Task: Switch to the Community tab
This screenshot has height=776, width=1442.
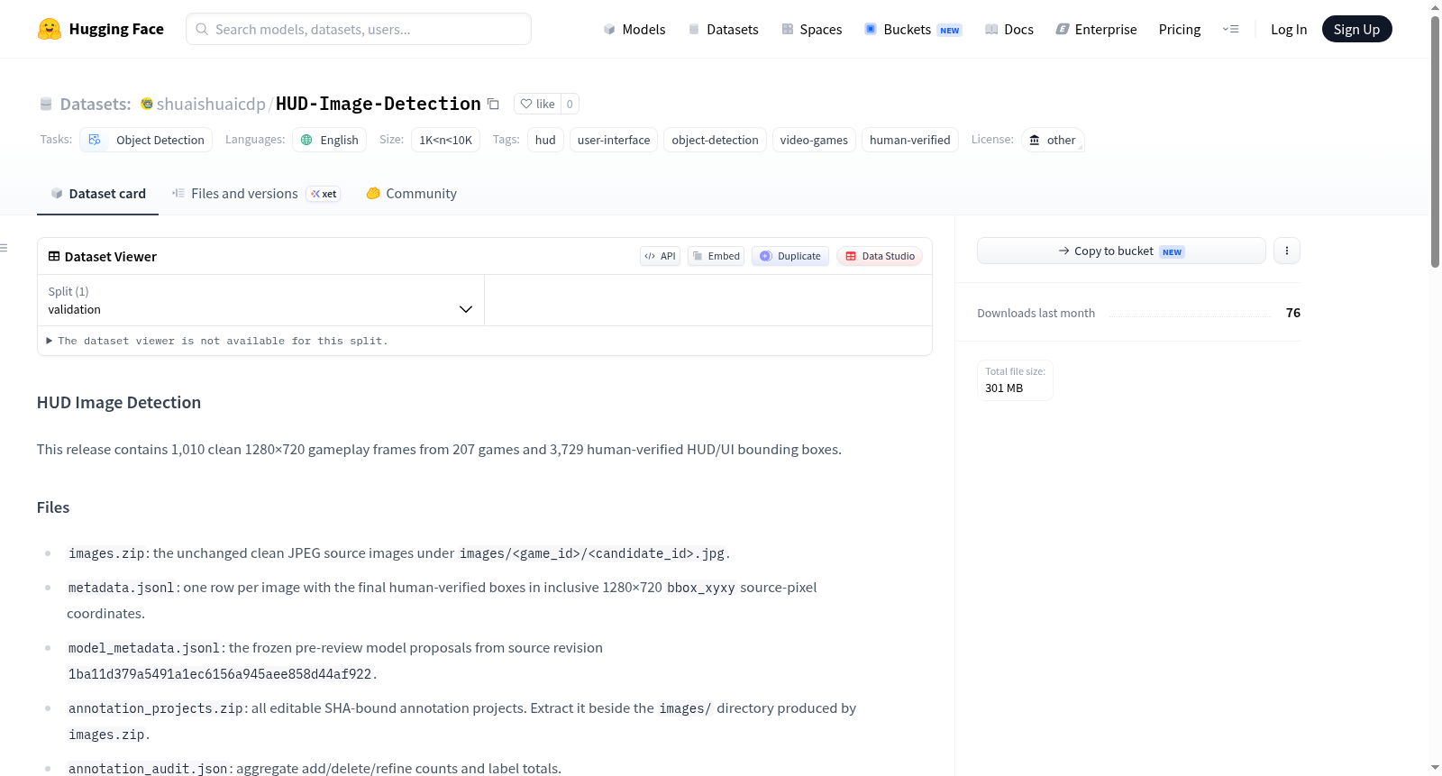Action: (411, 194)
